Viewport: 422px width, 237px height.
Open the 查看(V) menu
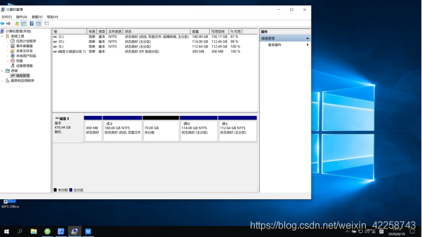[x=37, y=17]
